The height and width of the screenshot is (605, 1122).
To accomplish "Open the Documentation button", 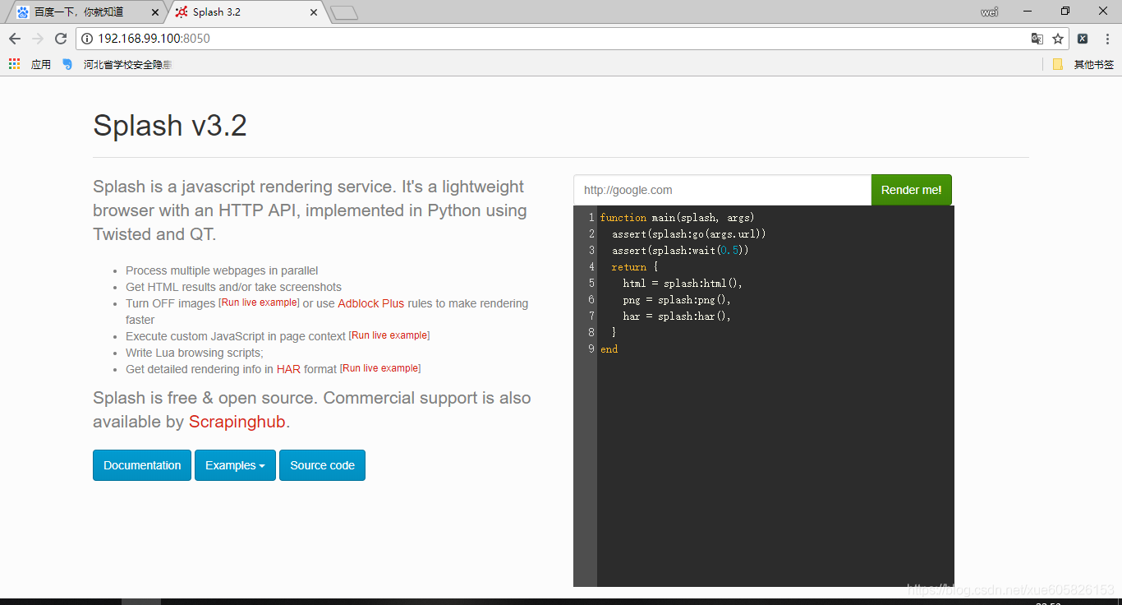I will (x=142, y=465).
